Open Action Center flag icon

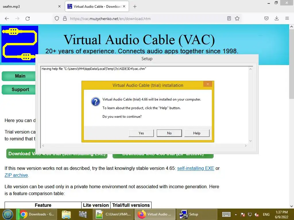243,215
